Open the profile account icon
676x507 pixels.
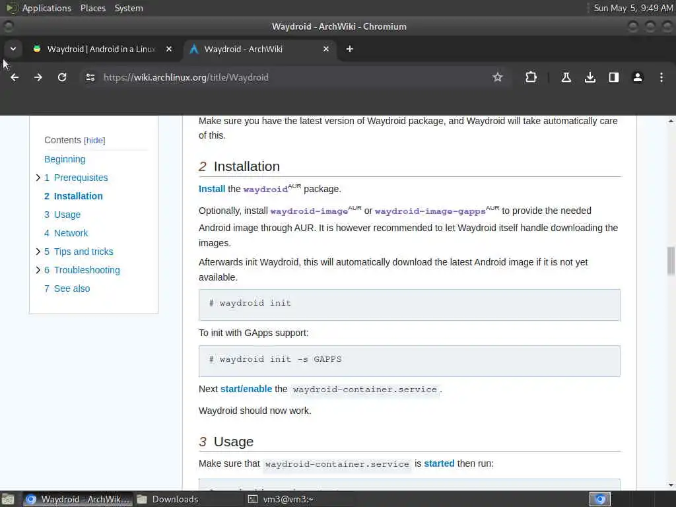(x=638, y=77)
